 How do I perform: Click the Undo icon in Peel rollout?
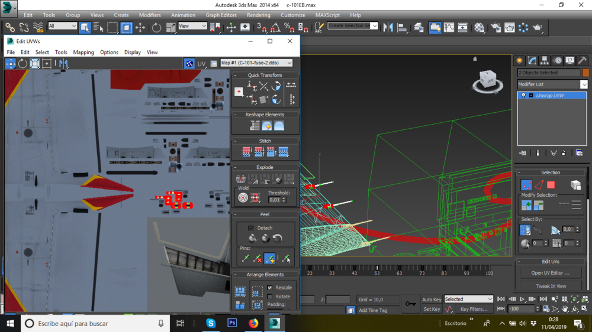pos(278,239)
